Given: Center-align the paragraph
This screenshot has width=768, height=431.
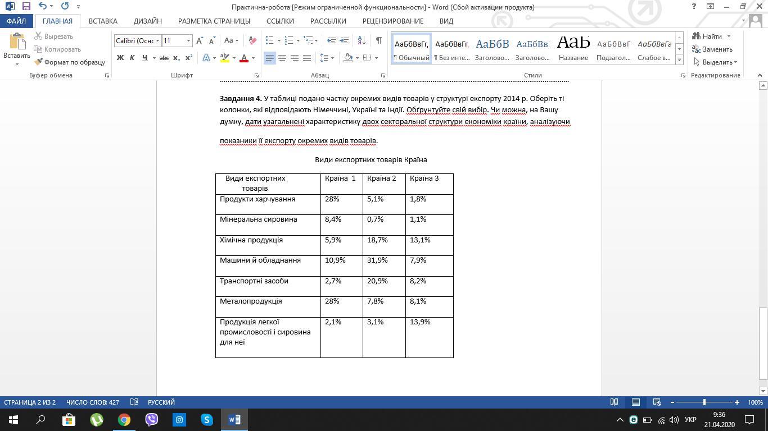Looking at the screenshot, I should 282,58.
